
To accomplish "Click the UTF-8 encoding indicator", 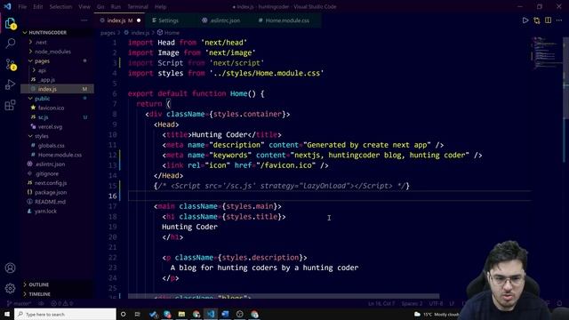I will click(436, 303).
